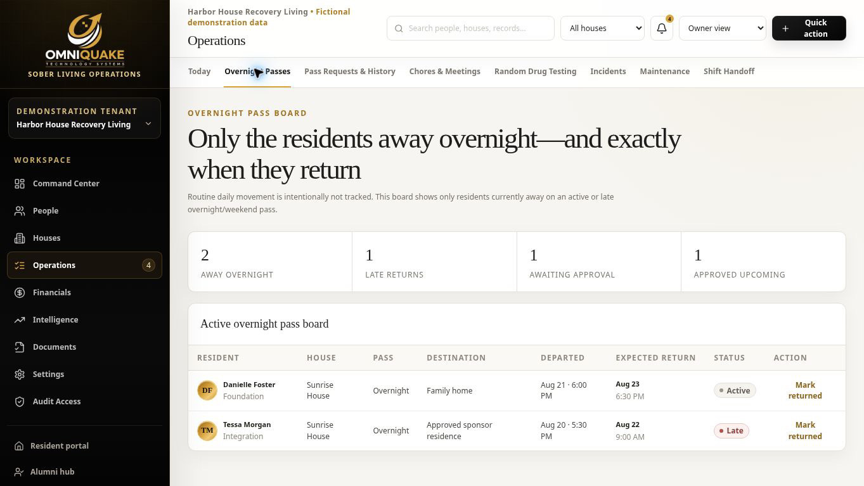Click the Command Center grid icon
The width and height of the screenshot is (864, 486).
click(20, 184)
